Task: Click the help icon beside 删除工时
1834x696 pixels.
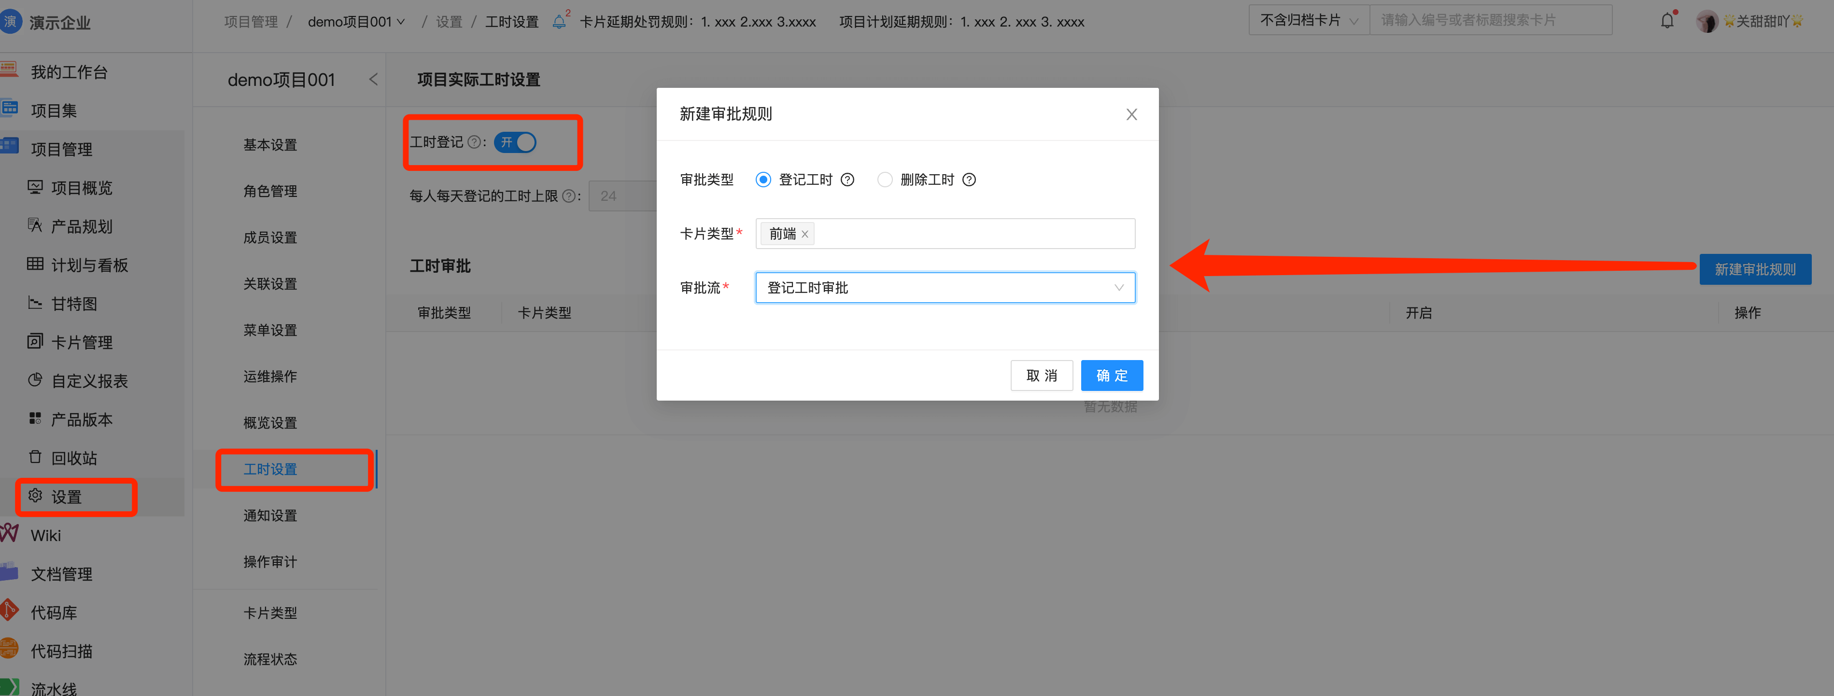Action: (969, 180)
